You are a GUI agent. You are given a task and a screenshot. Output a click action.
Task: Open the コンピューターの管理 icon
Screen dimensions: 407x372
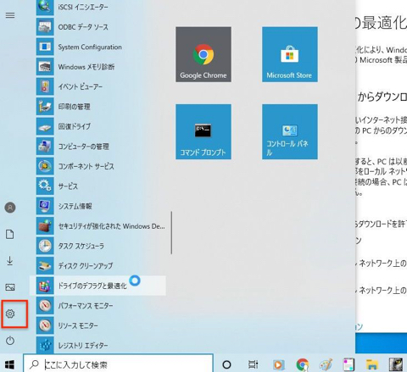tap(45, 146)
